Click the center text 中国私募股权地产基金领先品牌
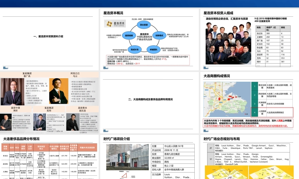The image size is (299, 179). click(144, 38)
